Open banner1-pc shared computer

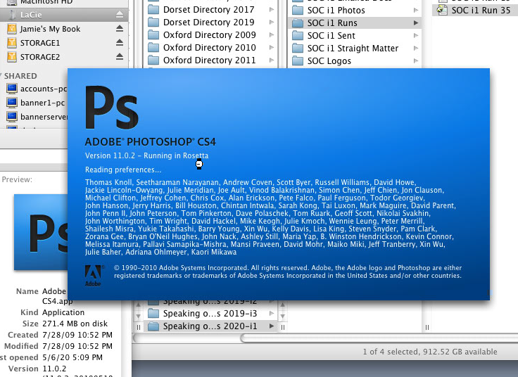tap(36, 103)
